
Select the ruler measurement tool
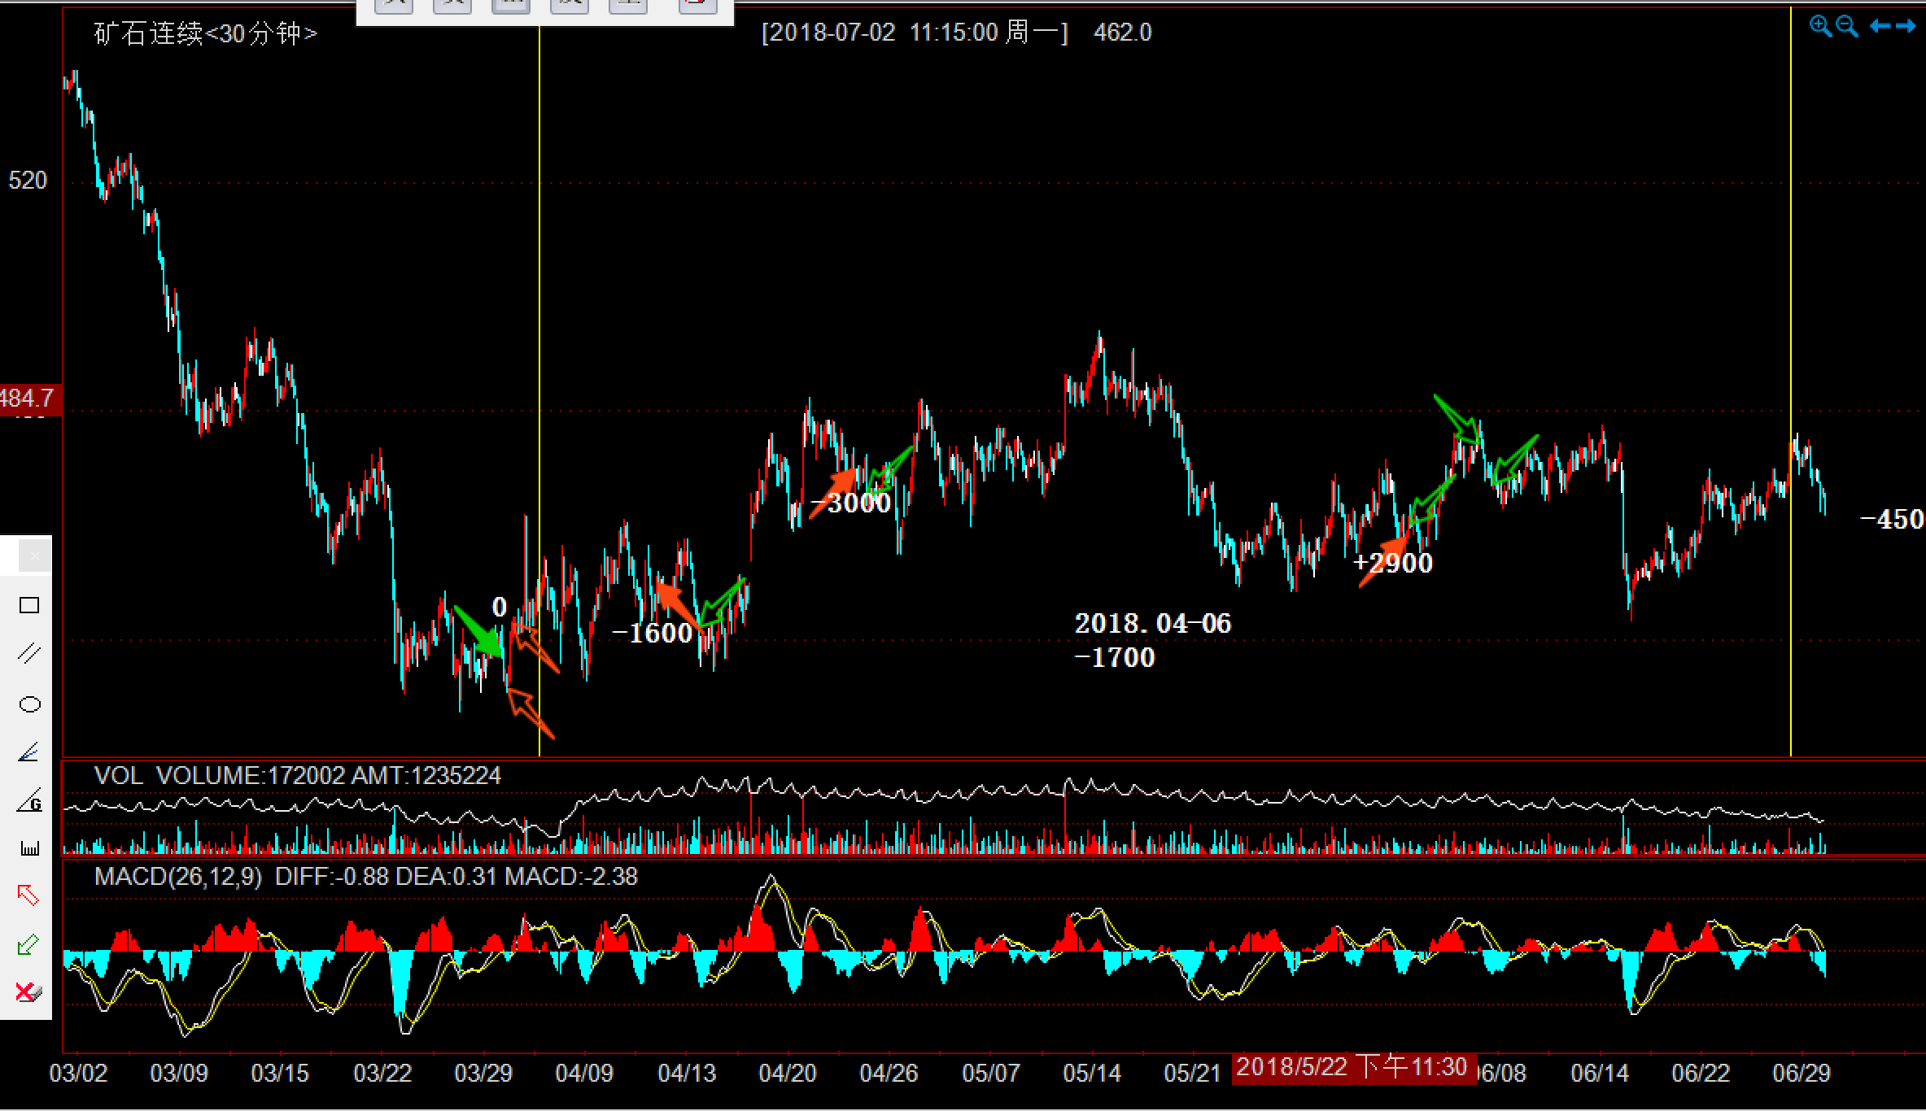(29, 848)
